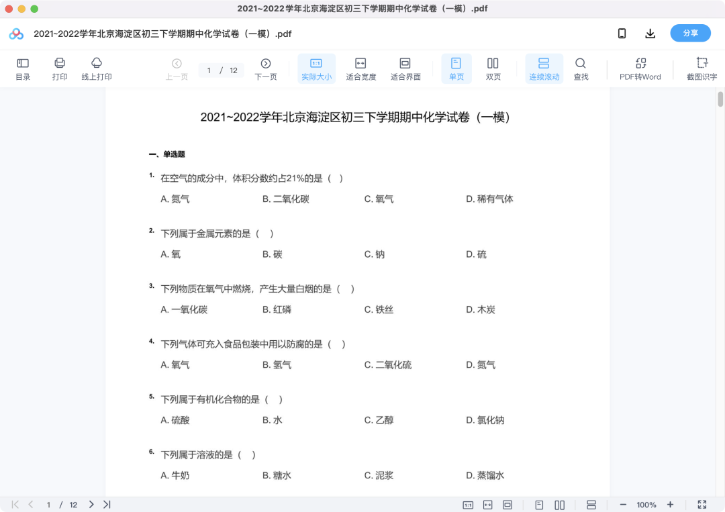
Task: Jump to first page in bottom bar
Action: click(x=15, y=505)
